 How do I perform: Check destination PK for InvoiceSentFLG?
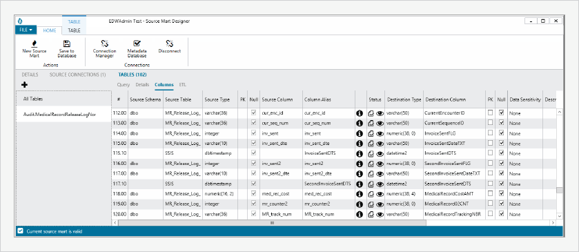coord(491,133)
